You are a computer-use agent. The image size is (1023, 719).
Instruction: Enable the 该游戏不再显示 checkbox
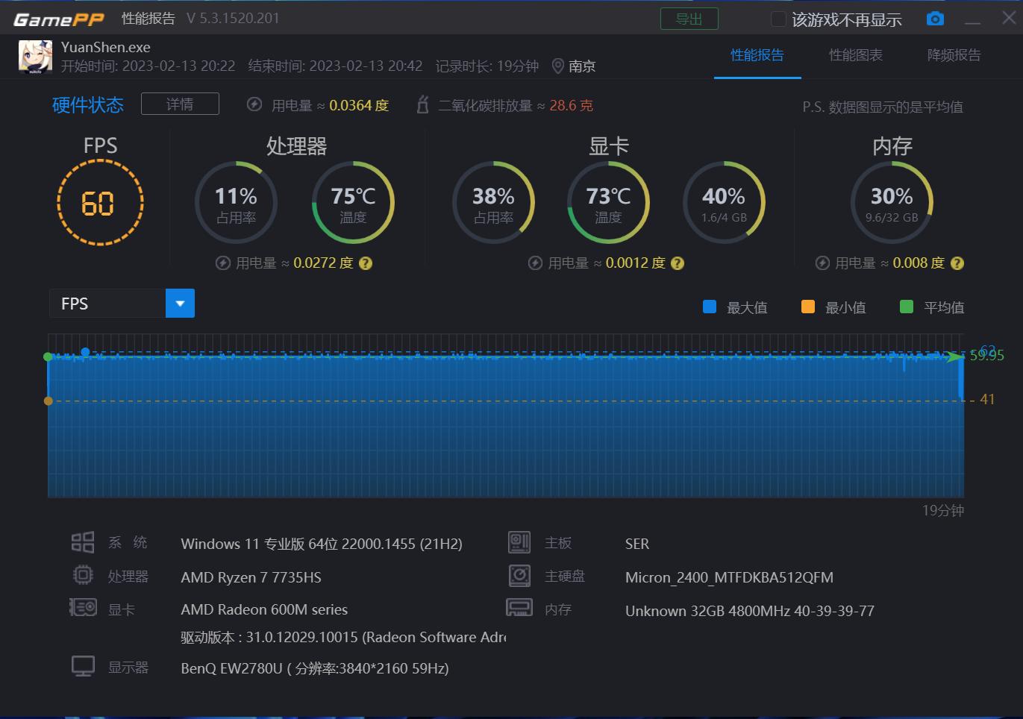[x=778, y=19]
